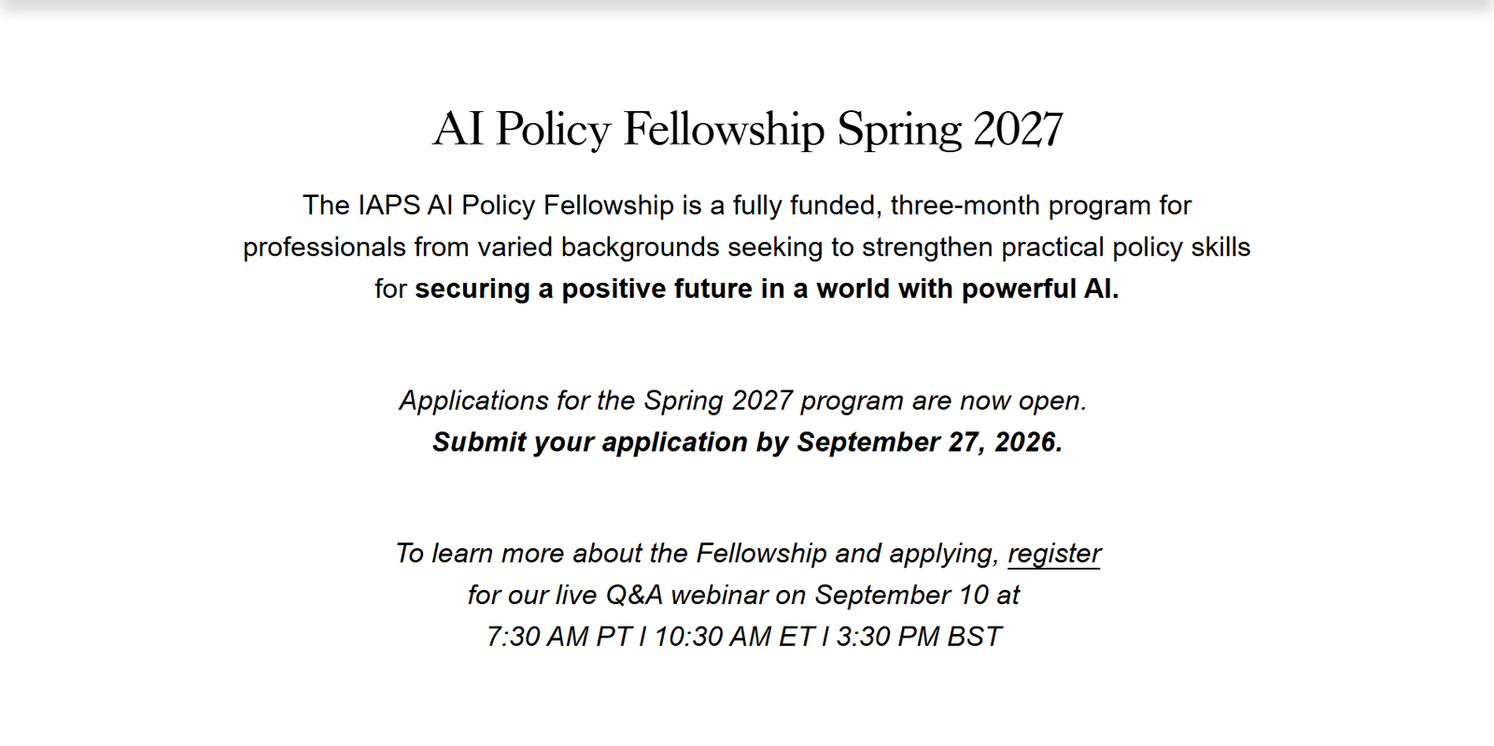
Task: Click 'To learn more about the Fellowship' text
Action: click(612, 554)
